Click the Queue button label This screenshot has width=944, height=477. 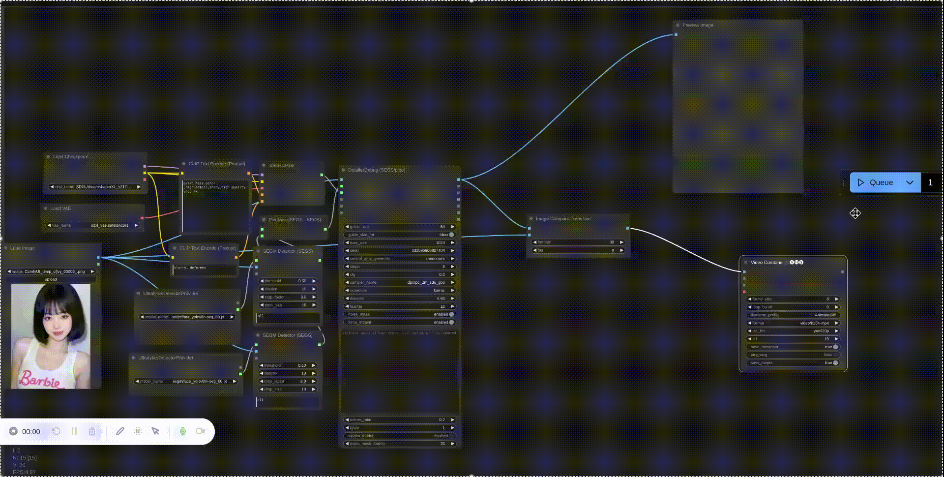[881, 182]
